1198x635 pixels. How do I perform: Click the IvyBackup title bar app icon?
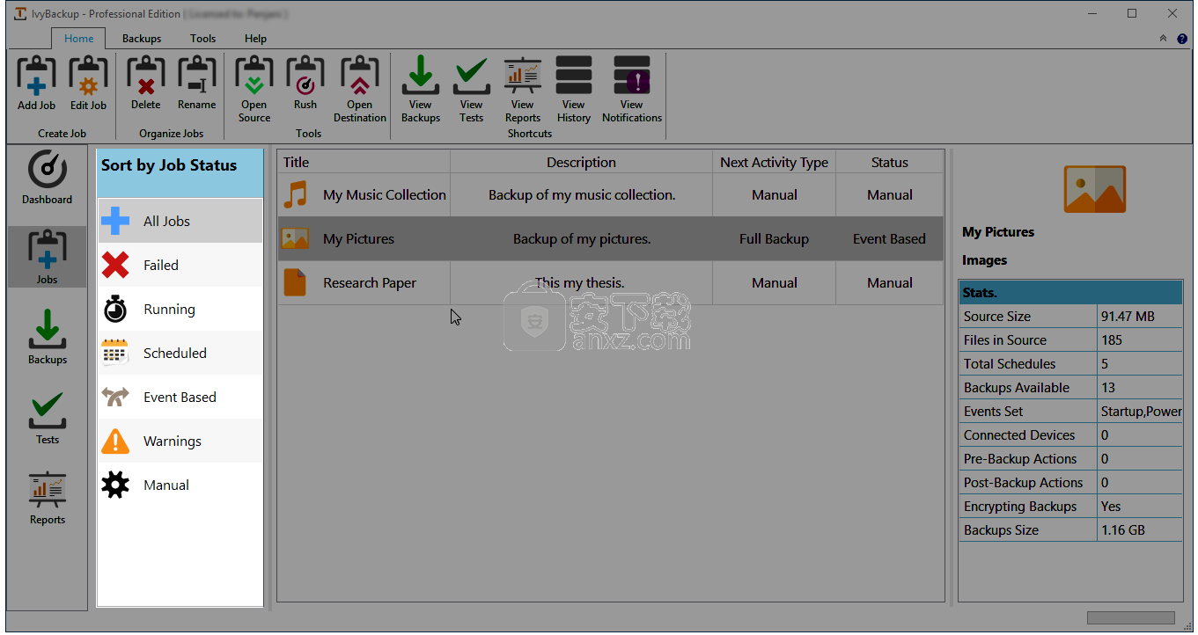pyautogui.click(x=19, y=13)
